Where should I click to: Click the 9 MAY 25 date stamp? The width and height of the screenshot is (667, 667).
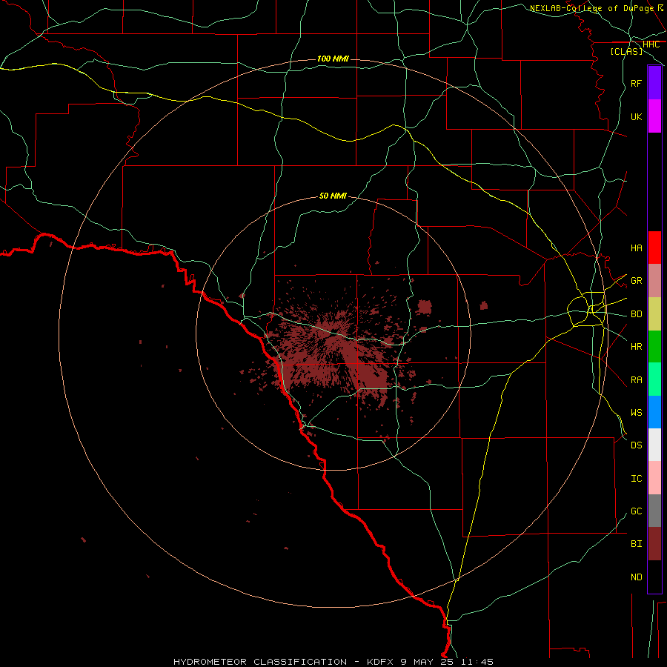[x=427, y=662]
